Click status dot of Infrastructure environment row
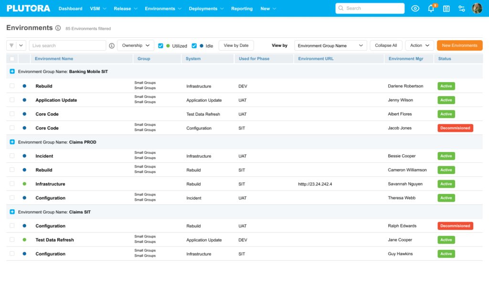Screen dimensions: 489x290 tap(24, 184)
